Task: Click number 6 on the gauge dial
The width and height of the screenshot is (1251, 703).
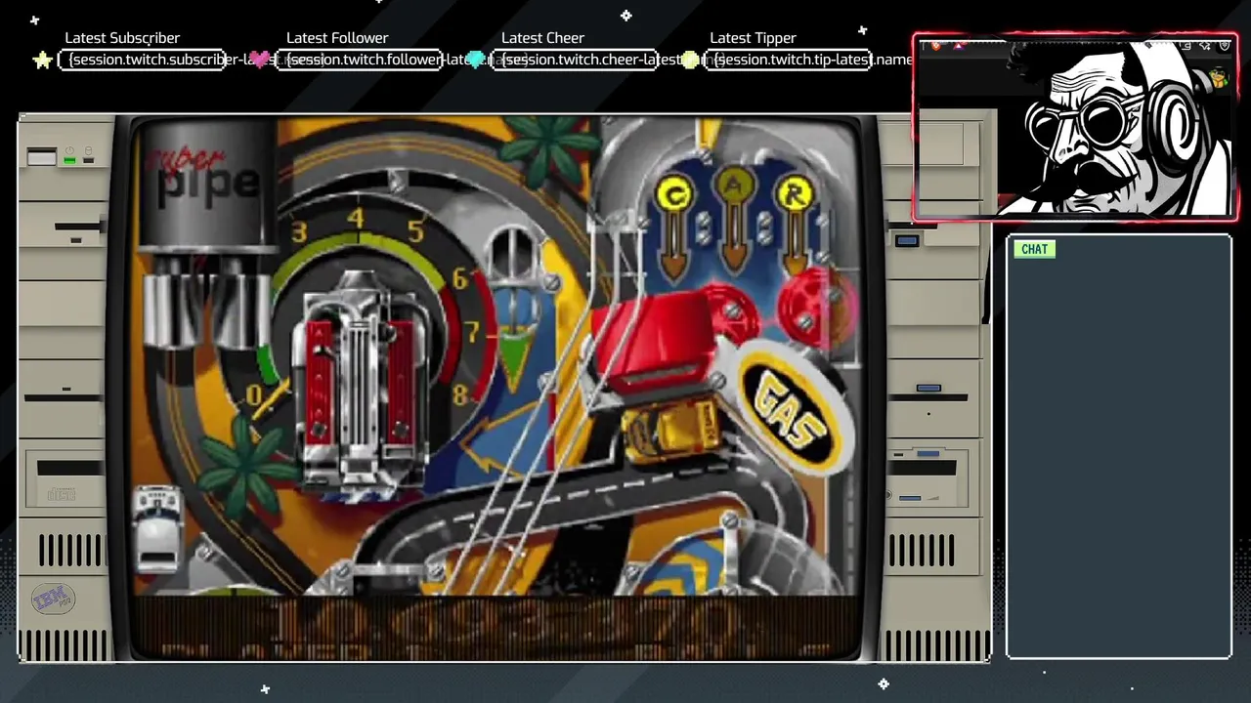Action: pos(460,279)
